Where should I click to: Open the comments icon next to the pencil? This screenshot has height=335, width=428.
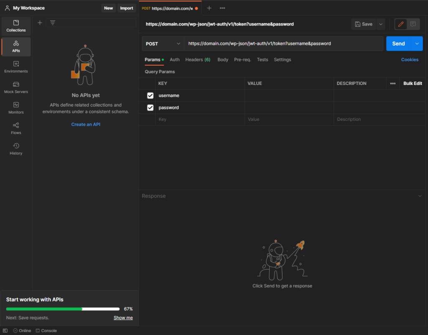click(x=413, y=24)
